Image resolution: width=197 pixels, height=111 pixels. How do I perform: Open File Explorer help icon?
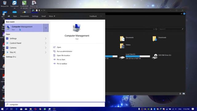(x=184, y=14)
